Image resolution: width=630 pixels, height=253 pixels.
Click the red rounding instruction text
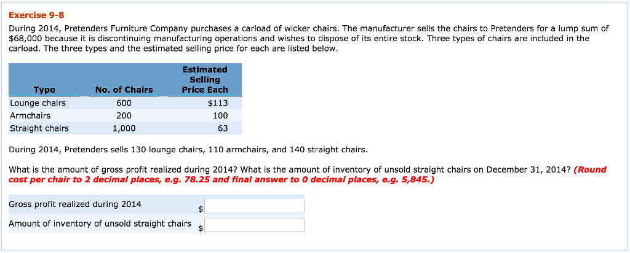(308, 175)
